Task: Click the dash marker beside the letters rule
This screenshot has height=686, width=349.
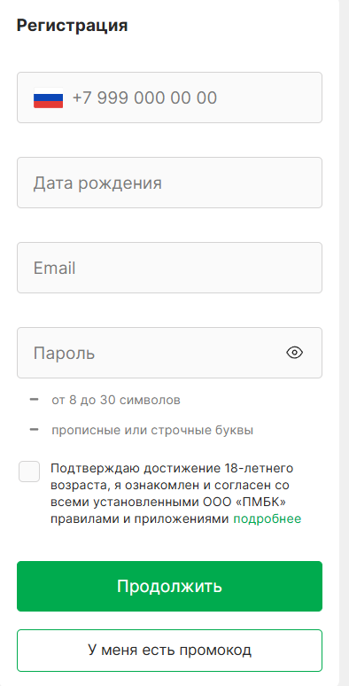Action: [35, 430]
